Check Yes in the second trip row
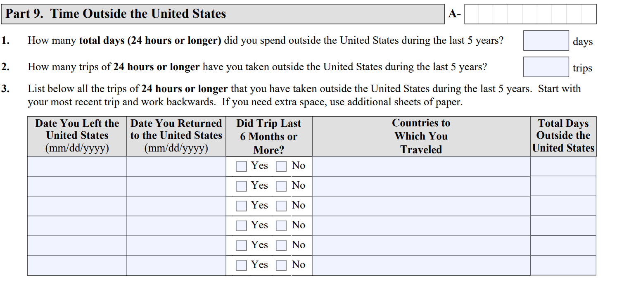 pos(241,186)
